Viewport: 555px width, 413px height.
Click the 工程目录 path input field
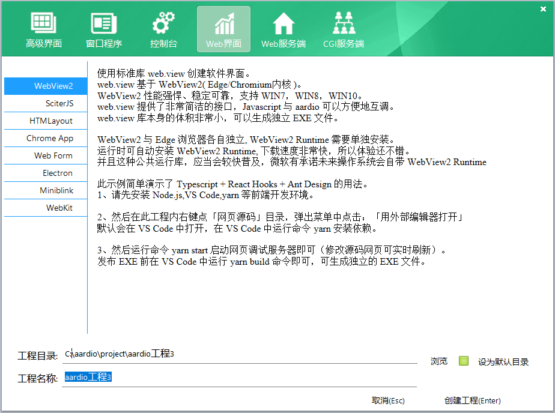pos(240,354)
